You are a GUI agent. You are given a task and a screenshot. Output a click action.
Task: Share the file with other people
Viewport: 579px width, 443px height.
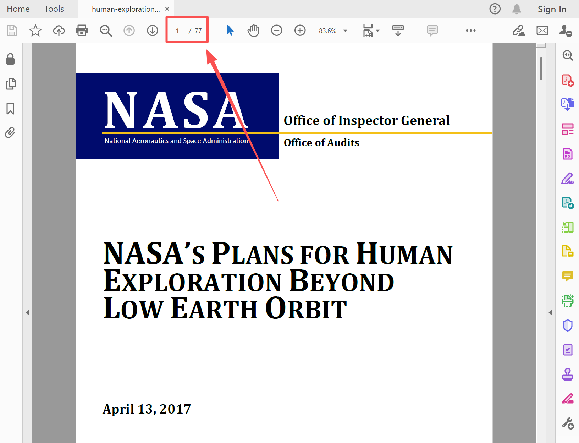[x=566, y=31]
